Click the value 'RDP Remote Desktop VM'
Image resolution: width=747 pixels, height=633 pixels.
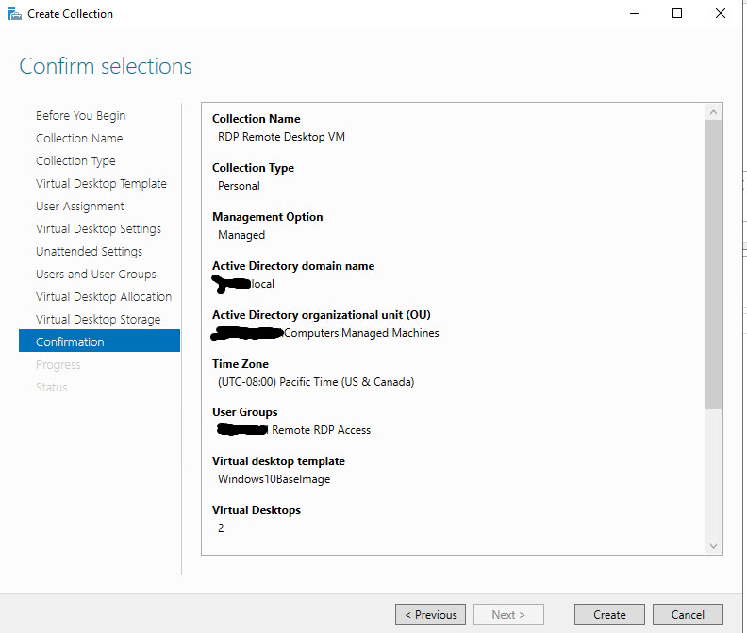click(281, 137)
